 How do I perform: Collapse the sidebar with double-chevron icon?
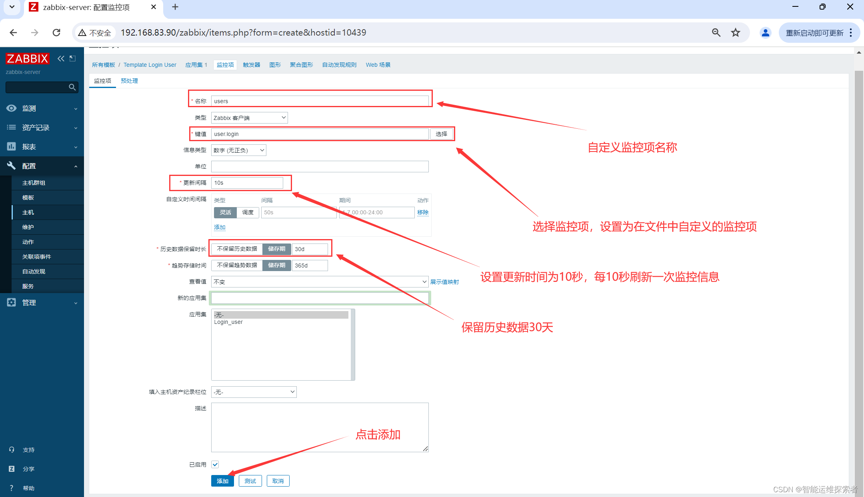pos(61,59)
